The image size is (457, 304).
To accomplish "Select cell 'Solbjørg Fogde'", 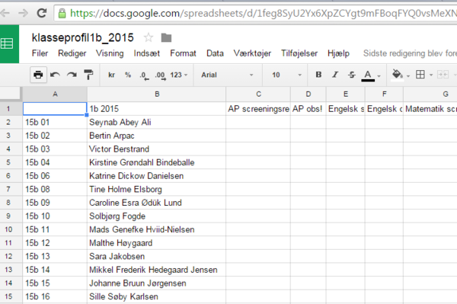I will [x=156, y=216].
